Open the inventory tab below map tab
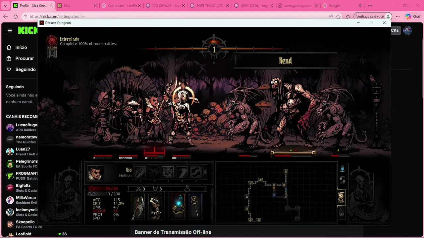 click(341, 212)
